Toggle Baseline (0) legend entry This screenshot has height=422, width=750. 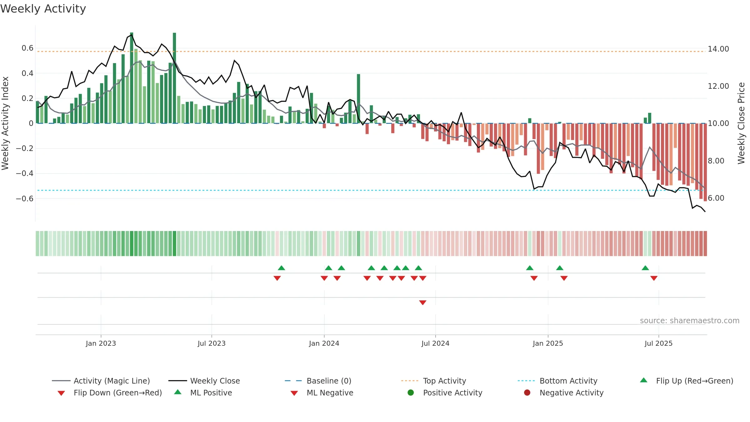(x=318, y=381)
